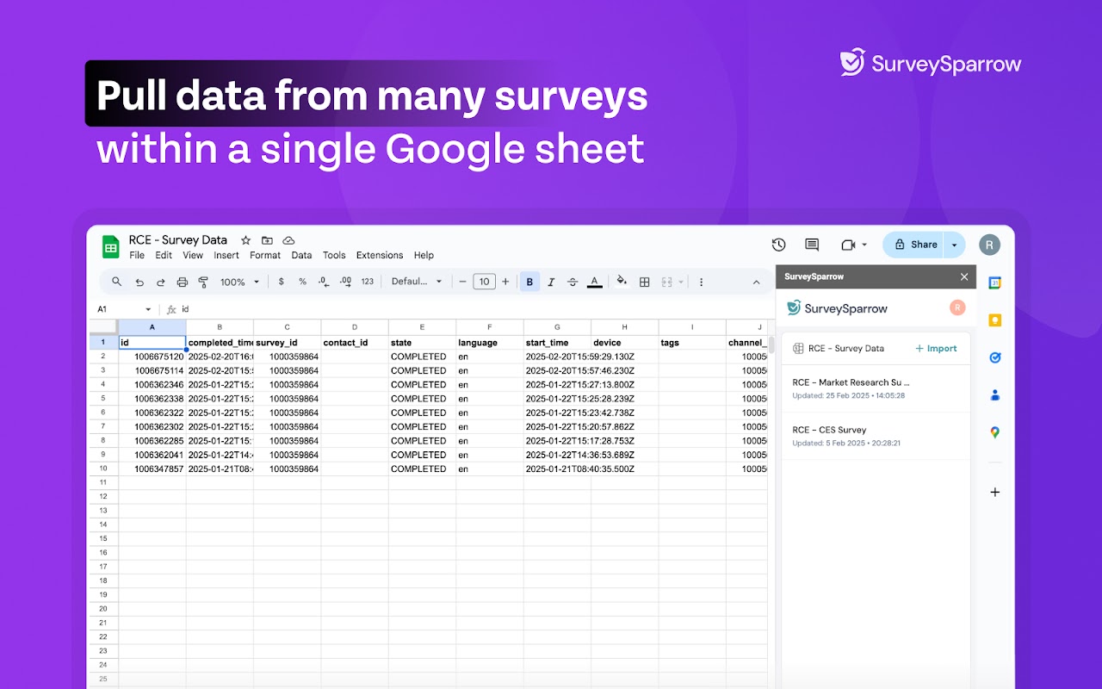Image resolution: width=1102 pixels, height=689 pixels.
Task: Select the state header cell
Action: pos(422,343)
